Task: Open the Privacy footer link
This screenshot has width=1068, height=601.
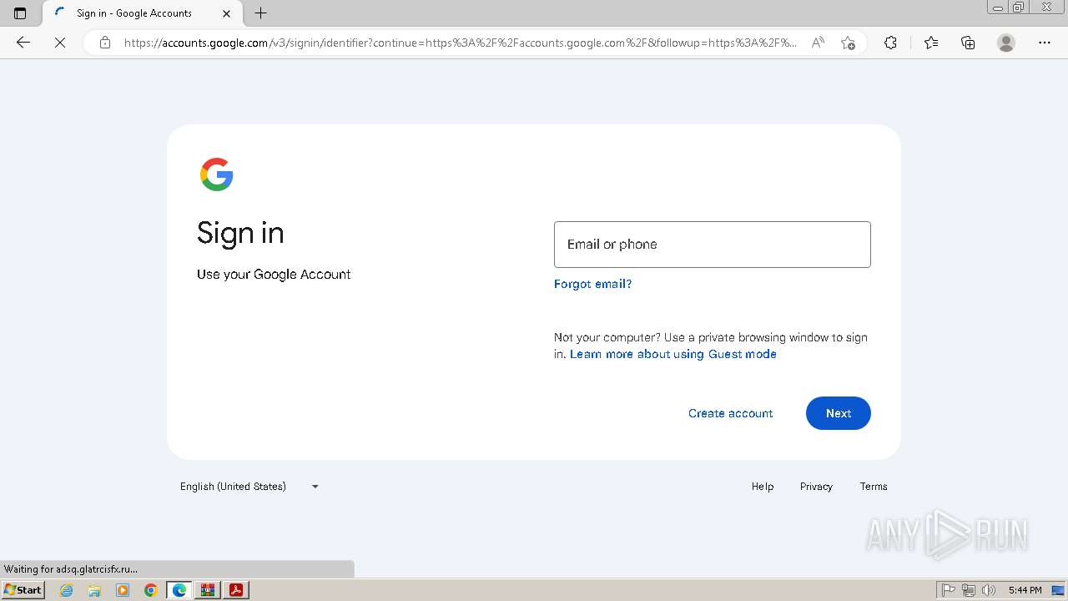Action: click(x=816, y=487)
